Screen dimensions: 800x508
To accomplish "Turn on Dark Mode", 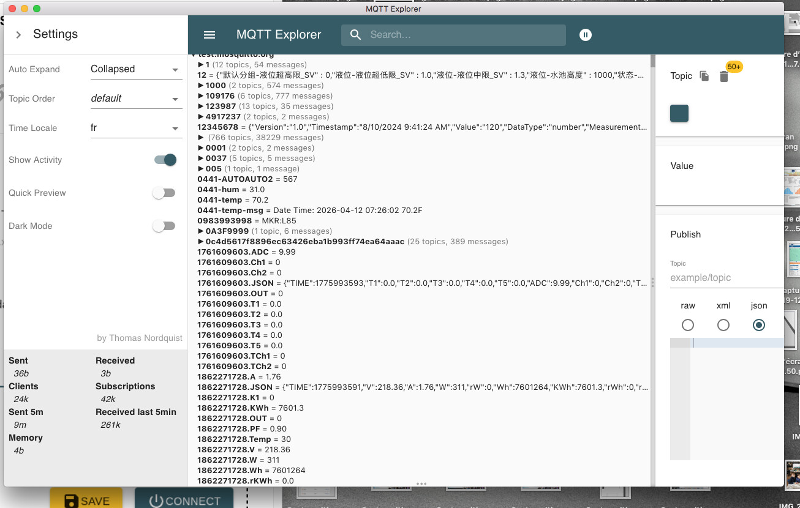I will [164, 226].
